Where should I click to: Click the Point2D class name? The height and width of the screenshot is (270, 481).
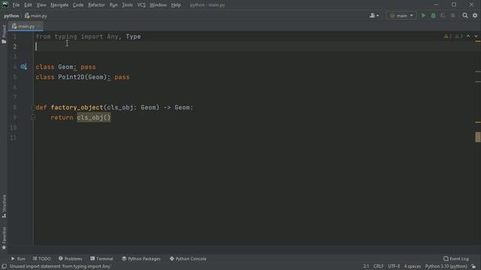(71, 77)
